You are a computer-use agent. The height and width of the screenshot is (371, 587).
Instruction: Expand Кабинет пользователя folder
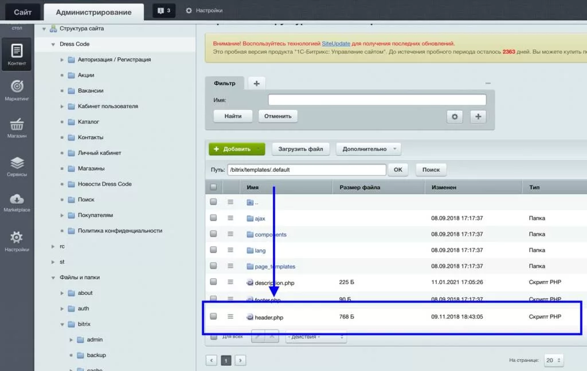pos(62,106)
